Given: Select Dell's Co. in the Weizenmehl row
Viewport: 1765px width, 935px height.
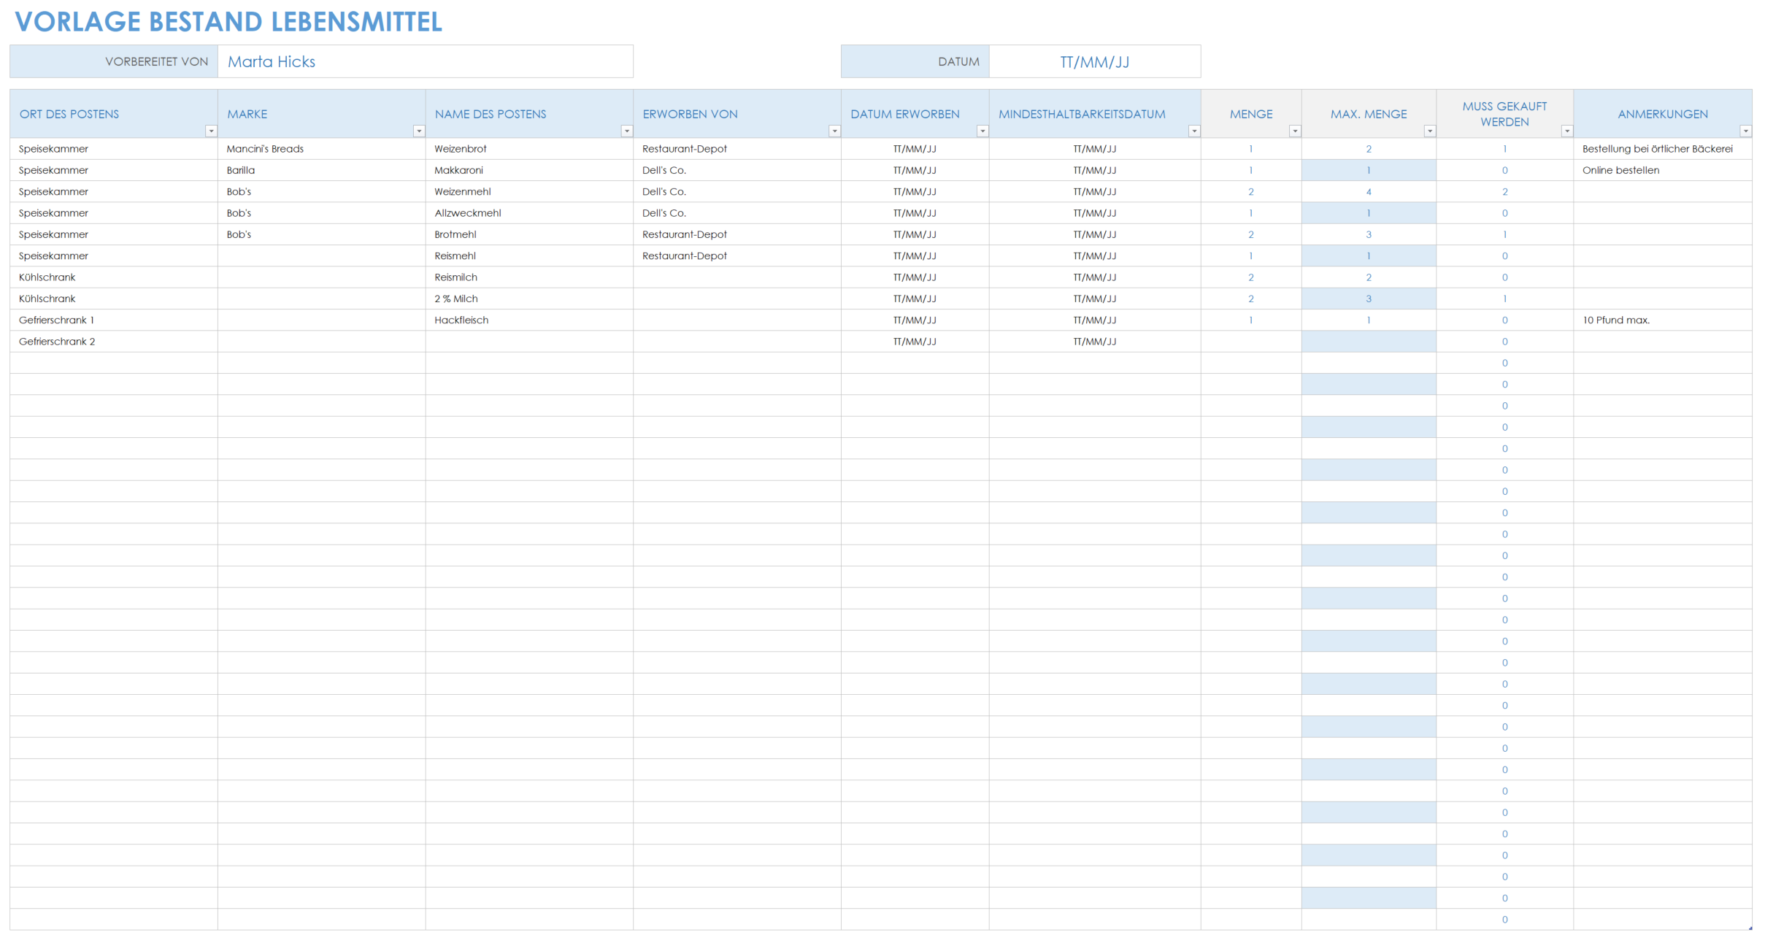Looking at the screenshot, I should click(x=737, y=191).
